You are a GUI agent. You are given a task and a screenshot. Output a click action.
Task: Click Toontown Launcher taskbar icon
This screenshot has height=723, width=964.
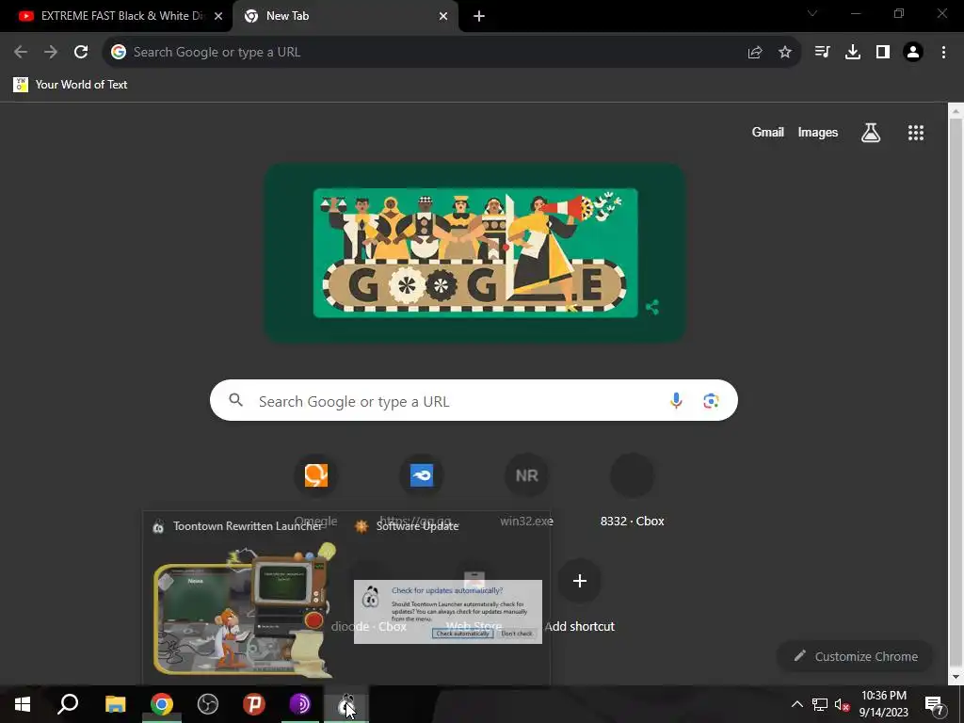click(346, 704)
